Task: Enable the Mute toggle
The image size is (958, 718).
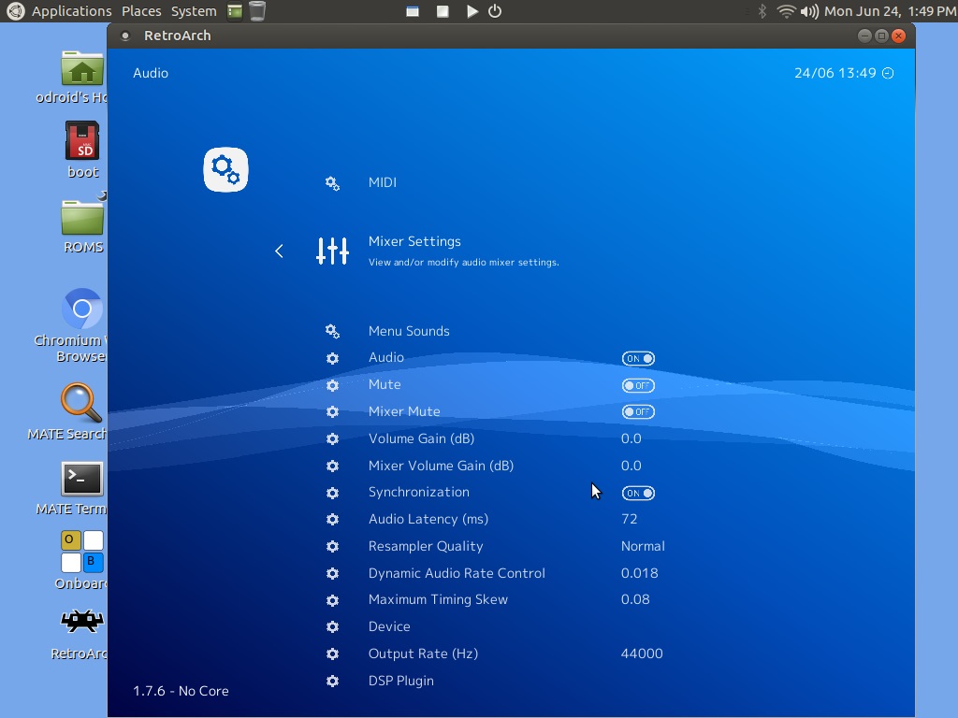Action: (x=638, y=385)
